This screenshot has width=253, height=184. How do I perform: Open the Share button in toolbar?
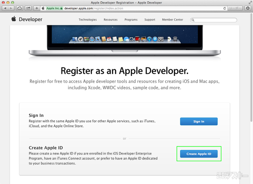28,8
